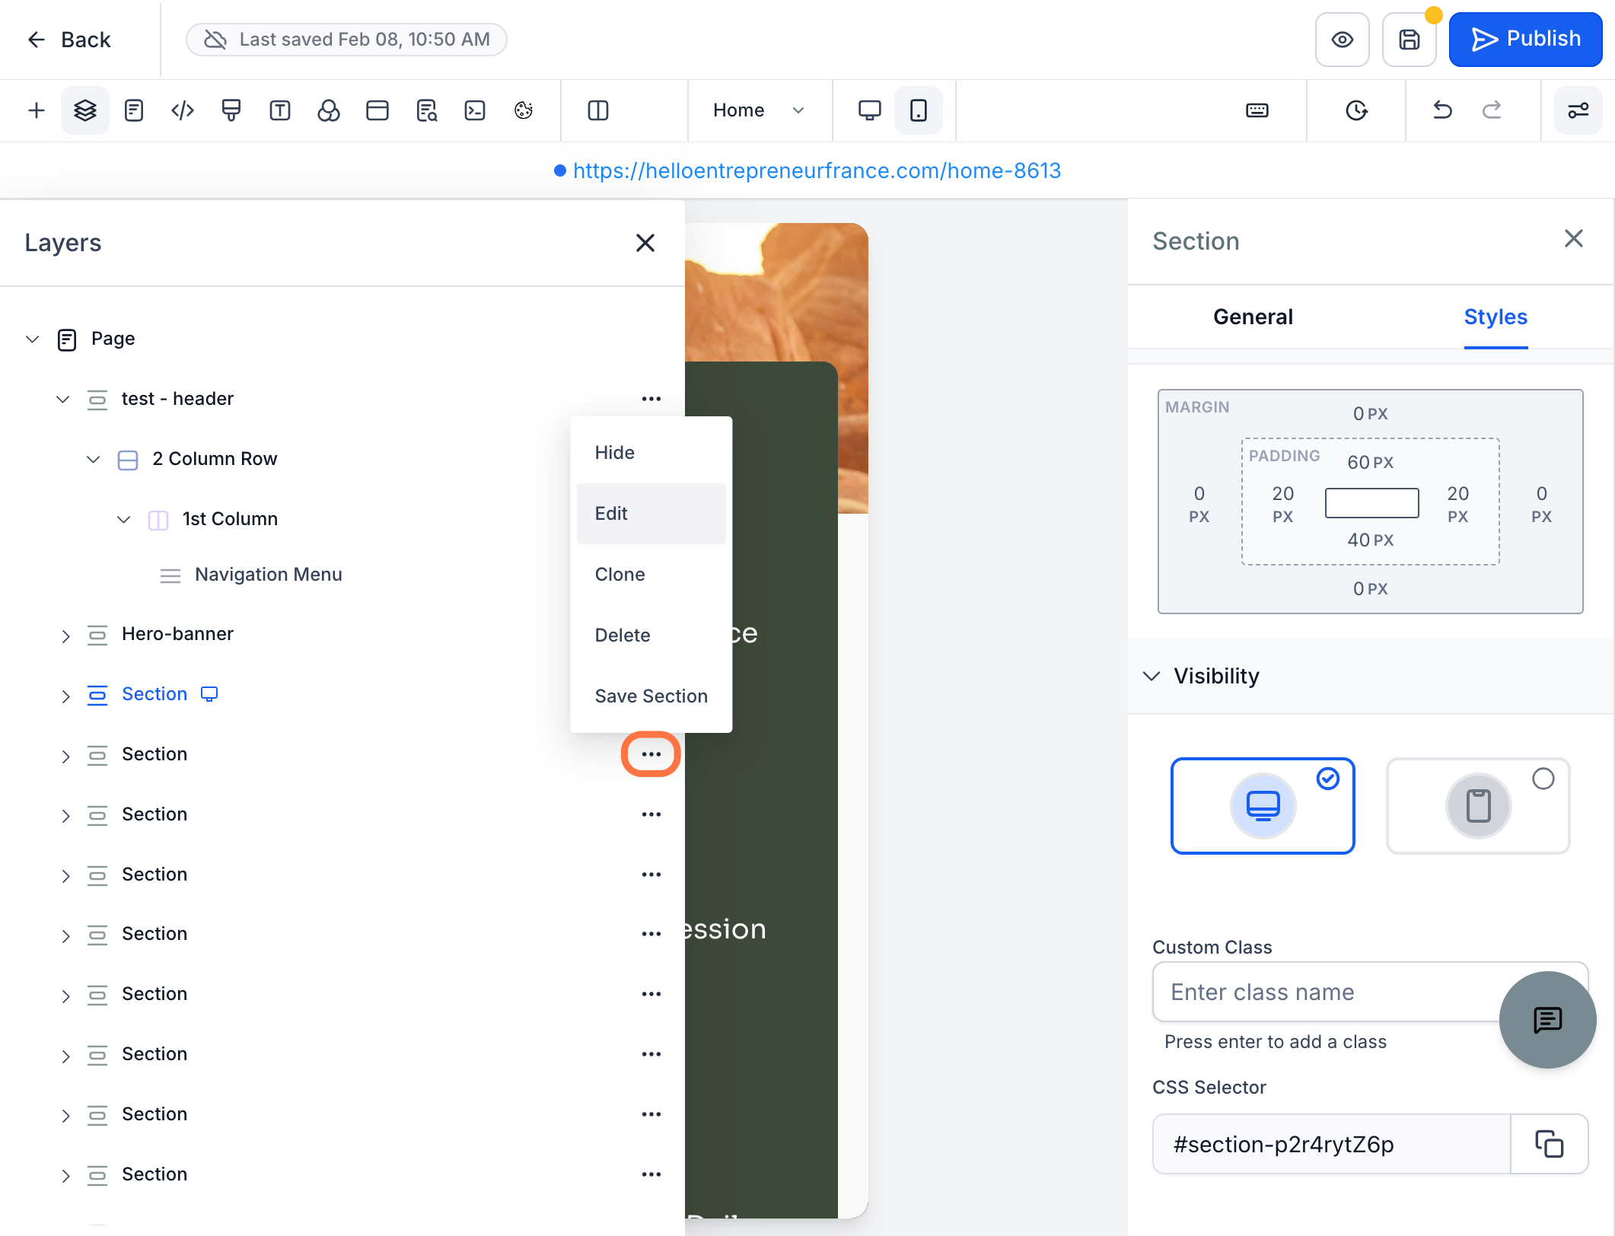Screen dimensions: 1615x1236
Task: Click the save disk icon
Action: (1410, 40)
